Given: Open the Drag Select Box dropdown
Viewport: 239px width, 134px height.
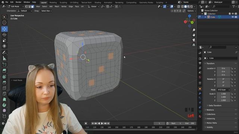Looking at the screenshot, I should pos(46,11).
